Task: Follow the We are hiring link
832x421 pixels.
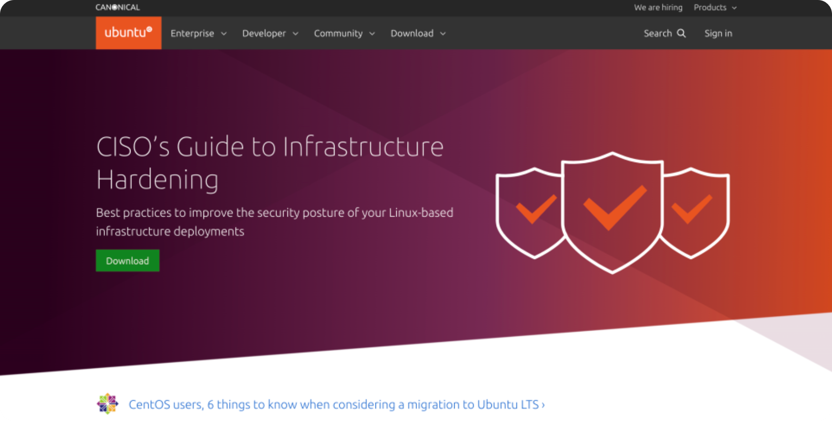Action: pyautogui.click(x=658, y=8)
